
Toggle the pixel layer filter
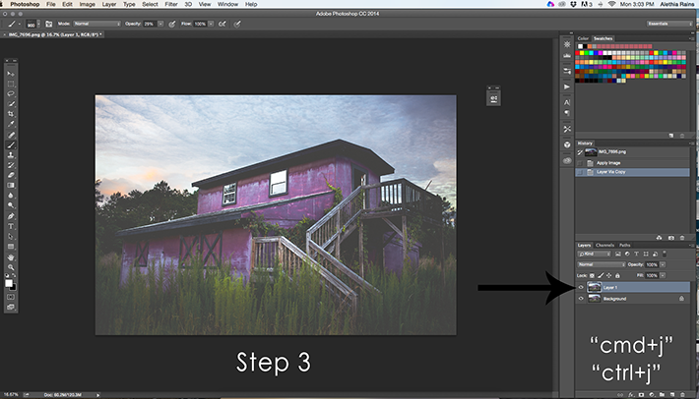pyautogui.click(x=618, y=254)
